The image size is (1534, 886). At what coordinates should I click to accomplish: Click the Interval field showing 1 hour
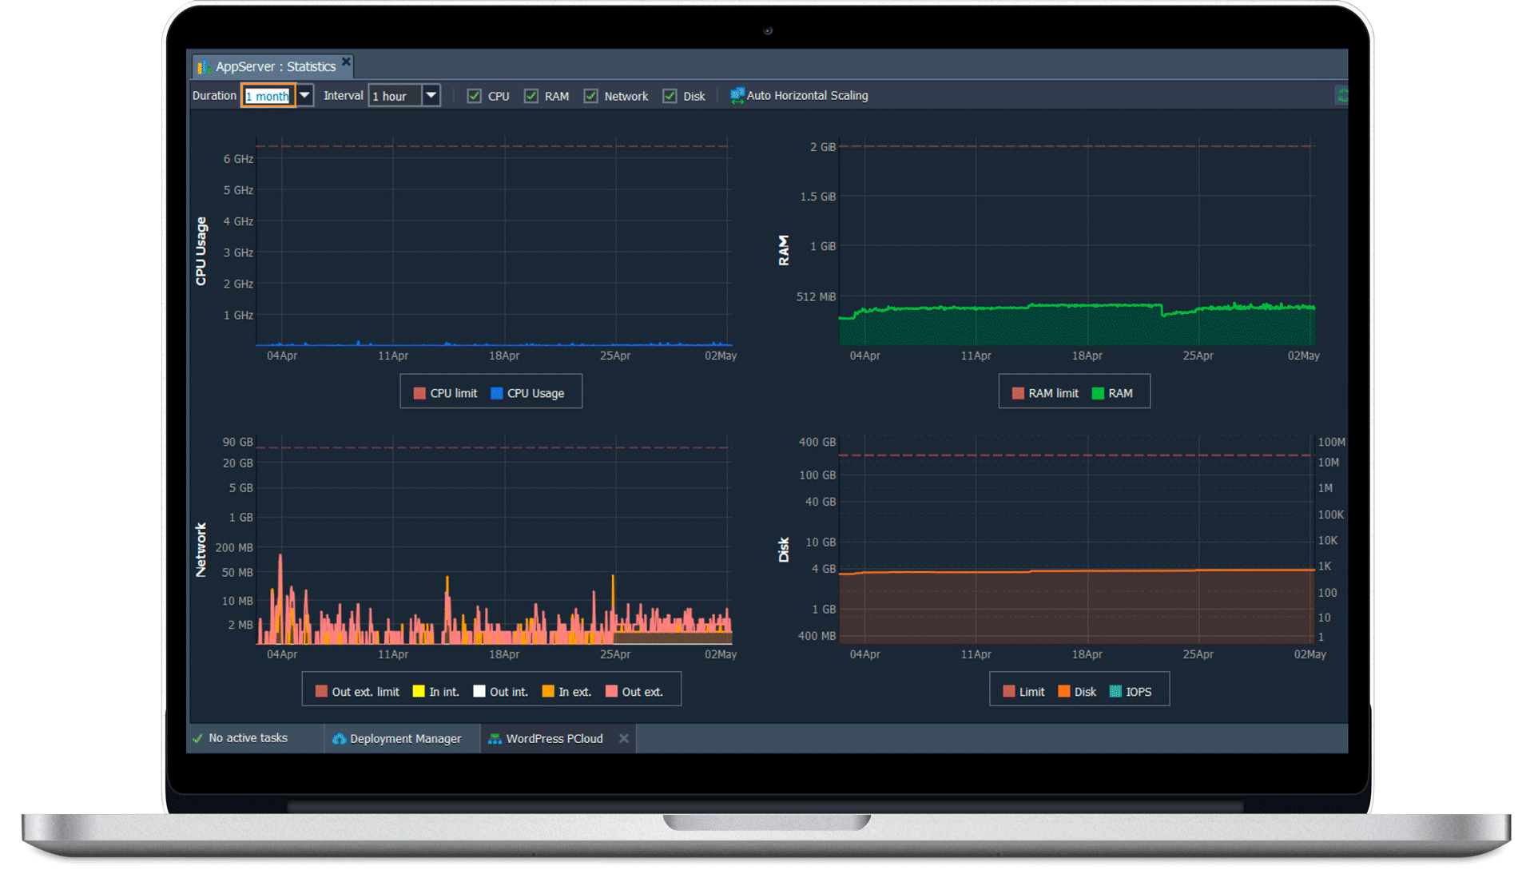pos(395,96)
